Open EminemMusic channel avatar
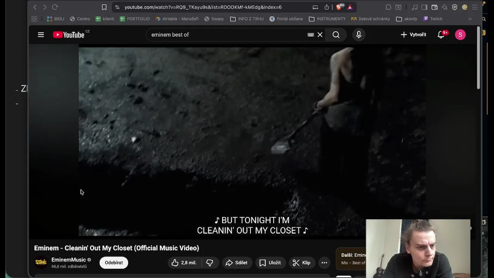Viewport: 494px width, 278px height. pyautogui.click(x=41, y=263)
